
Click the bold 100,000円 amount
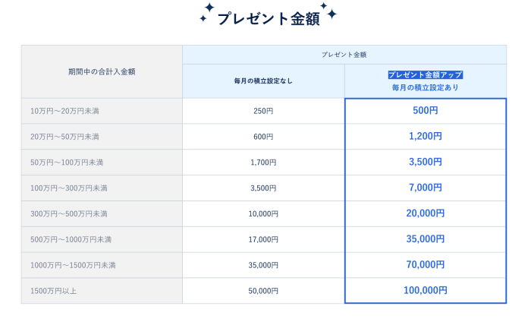point(425,291)
